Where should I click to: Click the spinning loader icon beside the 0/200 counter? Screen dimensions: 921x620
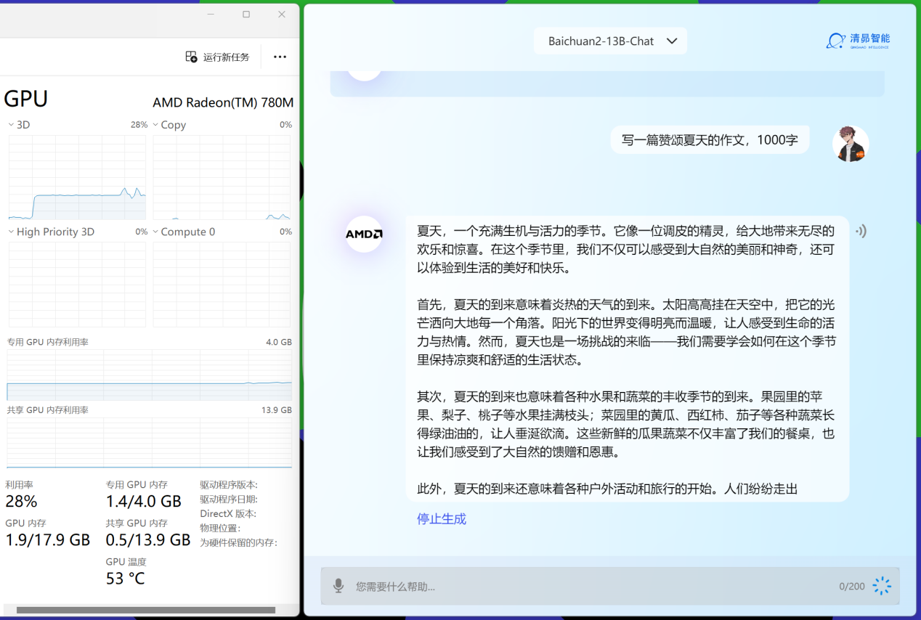tap(882, 585)
